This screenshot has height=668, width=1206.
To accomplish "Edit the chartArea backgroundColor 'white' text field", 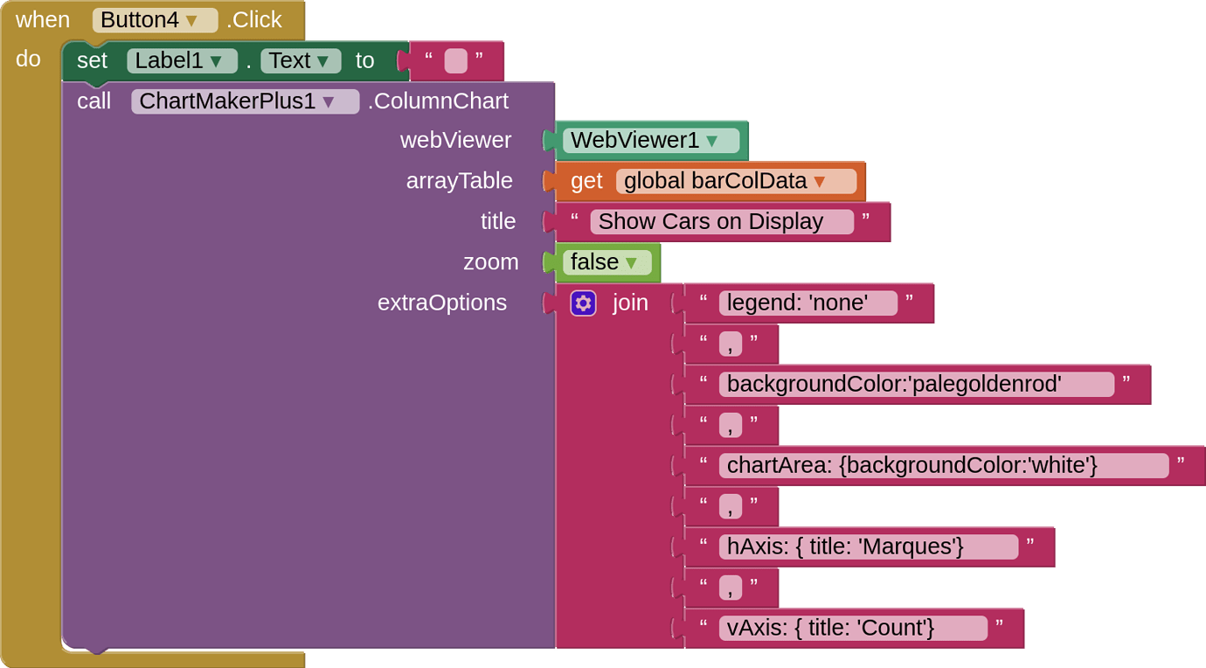I will coord(944,466).
